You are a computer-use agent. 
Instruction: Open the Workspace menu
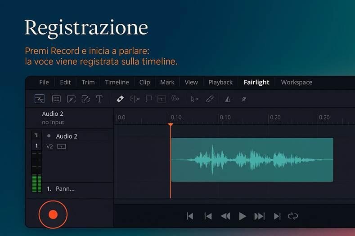[x=297, y=83]
